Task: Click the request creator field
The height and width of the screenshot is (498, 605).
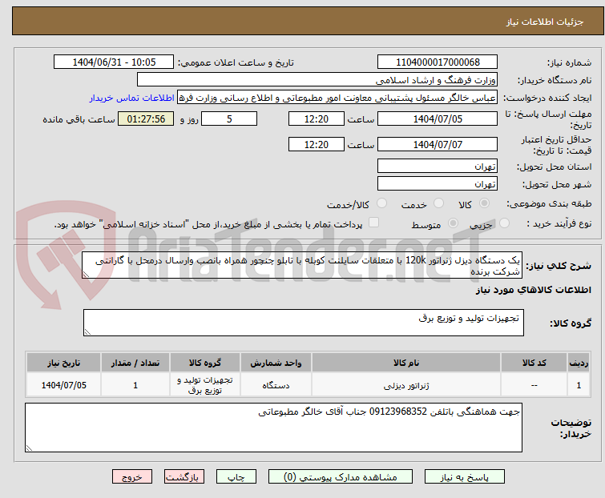Action: [337, 98]
